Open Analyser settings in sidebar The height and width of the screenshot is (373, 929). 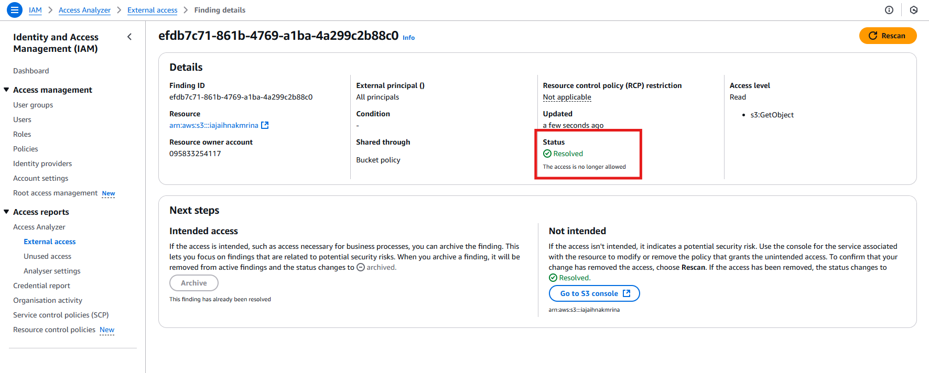(x=52, y=271)
